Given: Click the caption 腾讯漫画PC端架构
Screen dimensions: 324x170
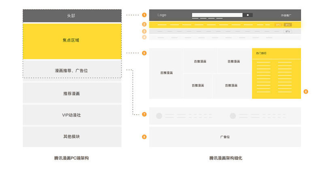Looking at the screenshot, I should pos(72,158).
